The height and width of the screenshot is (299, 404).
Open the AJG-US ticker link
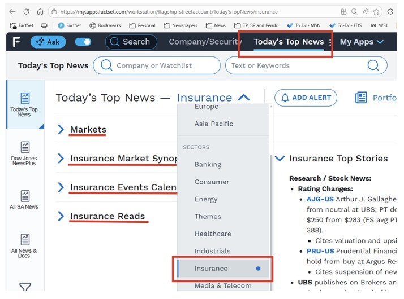[320, 199]
